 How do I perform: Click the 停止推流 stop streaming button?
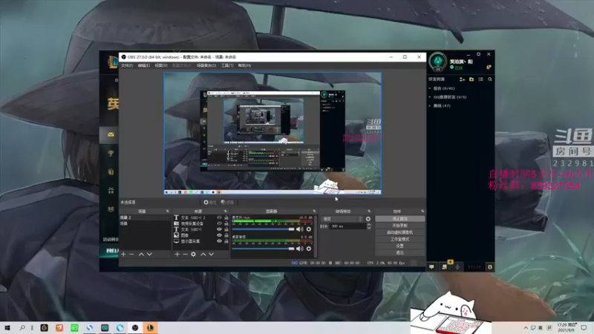(x=400, y=219)
